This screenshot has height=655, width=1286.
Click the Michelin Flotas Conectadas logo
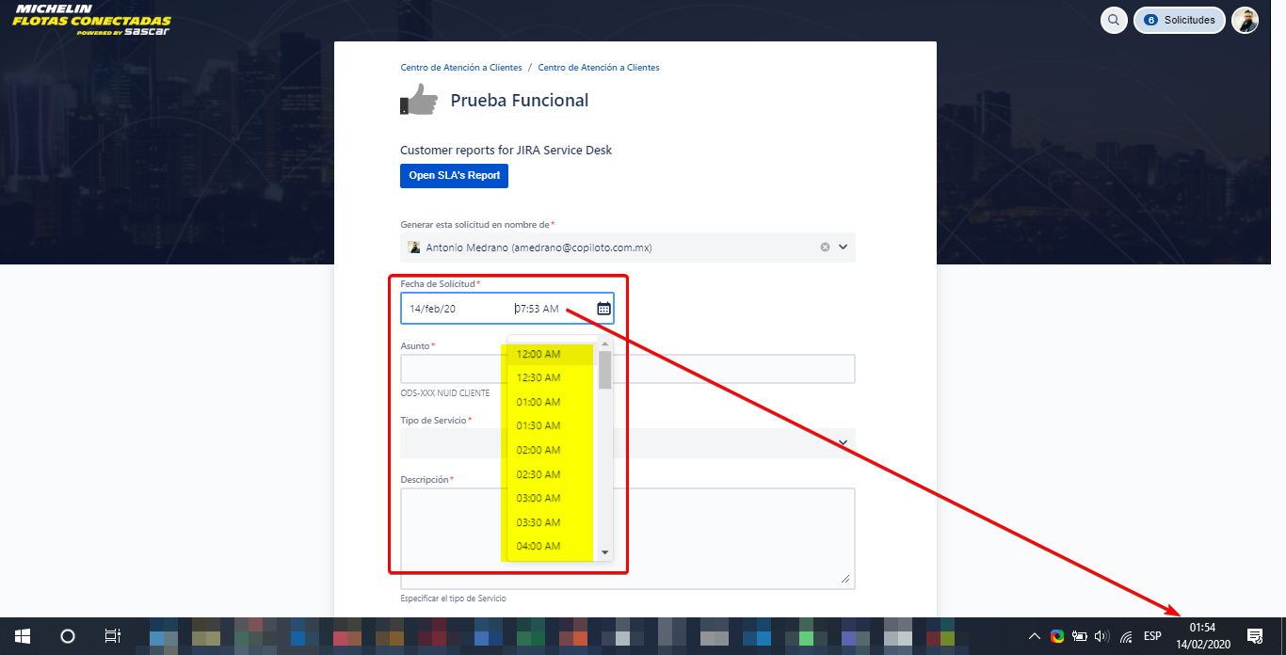coord(92,20)
